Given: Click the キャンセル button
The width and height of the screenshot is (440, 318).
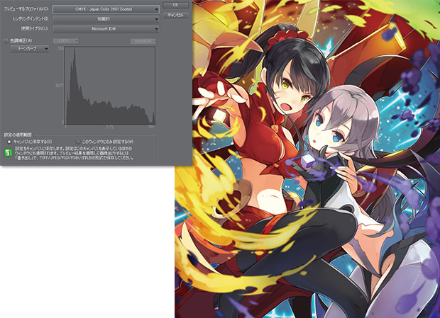Looking at the screenshot, I should 176,15.
